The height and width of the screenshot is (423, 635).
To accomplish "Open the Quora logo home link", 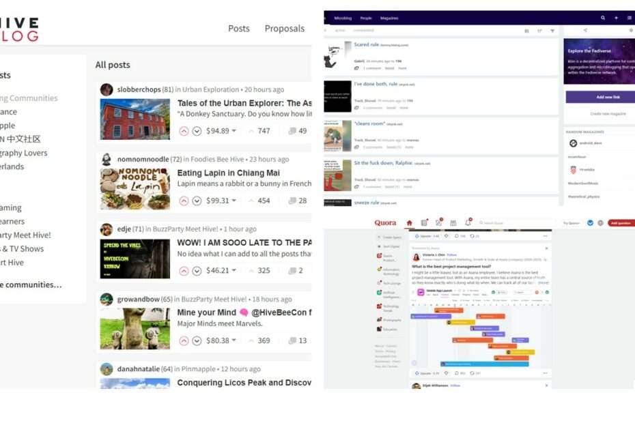I will [x=385, y=222].
